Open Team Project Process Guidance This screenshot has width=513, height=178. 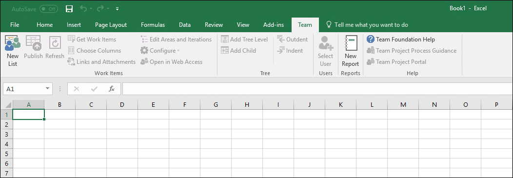pyautogui.click(x=412, y=50)
